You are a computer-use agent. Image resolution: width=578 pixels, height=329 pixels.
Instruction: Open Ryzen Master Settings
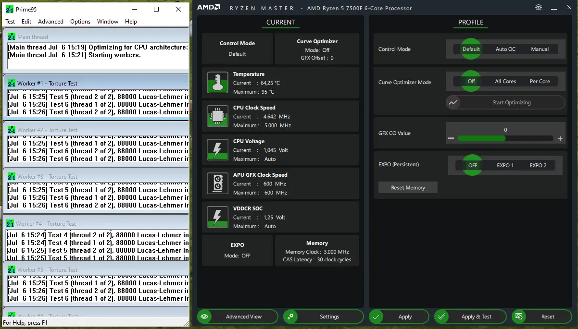323,317
